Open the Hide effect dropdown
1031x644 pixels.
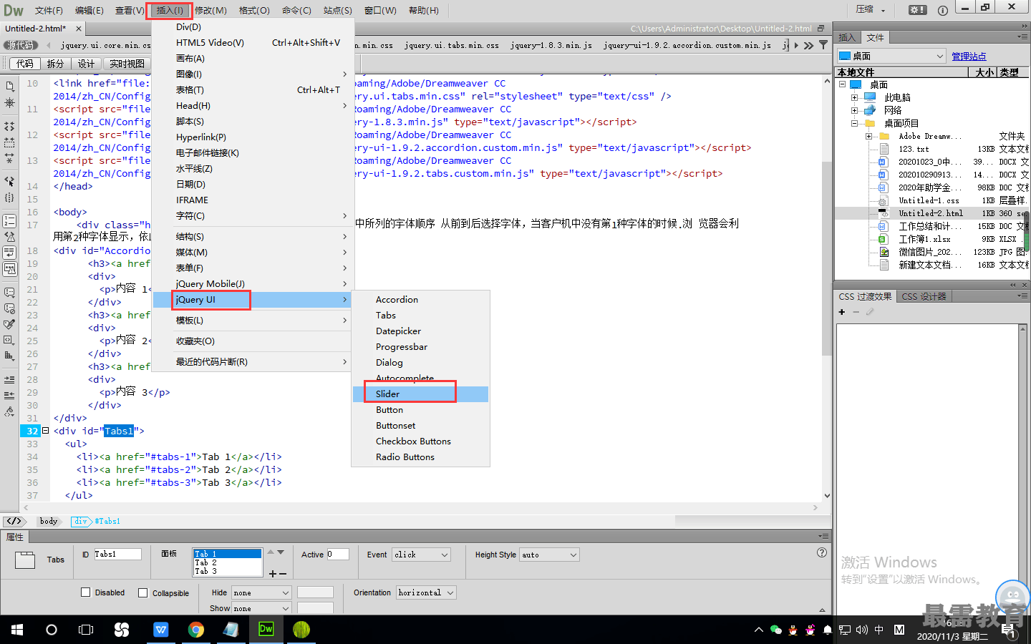(261, 592)
